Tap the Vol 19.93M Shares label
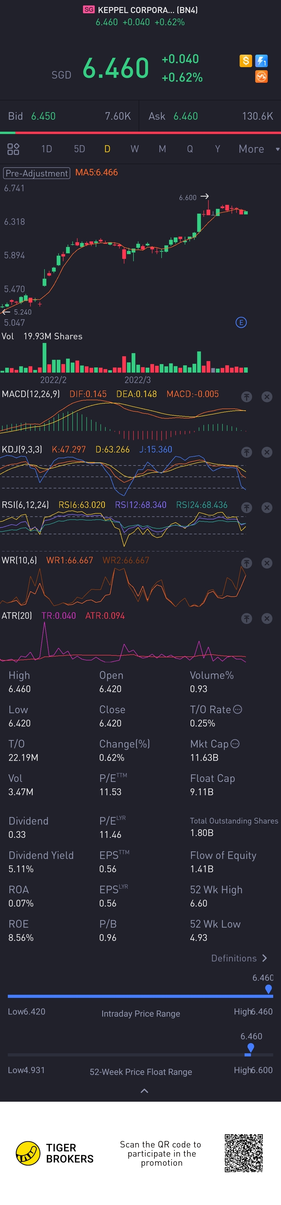This screenshot has height=1205, width=281. click(x=42, y=336)
